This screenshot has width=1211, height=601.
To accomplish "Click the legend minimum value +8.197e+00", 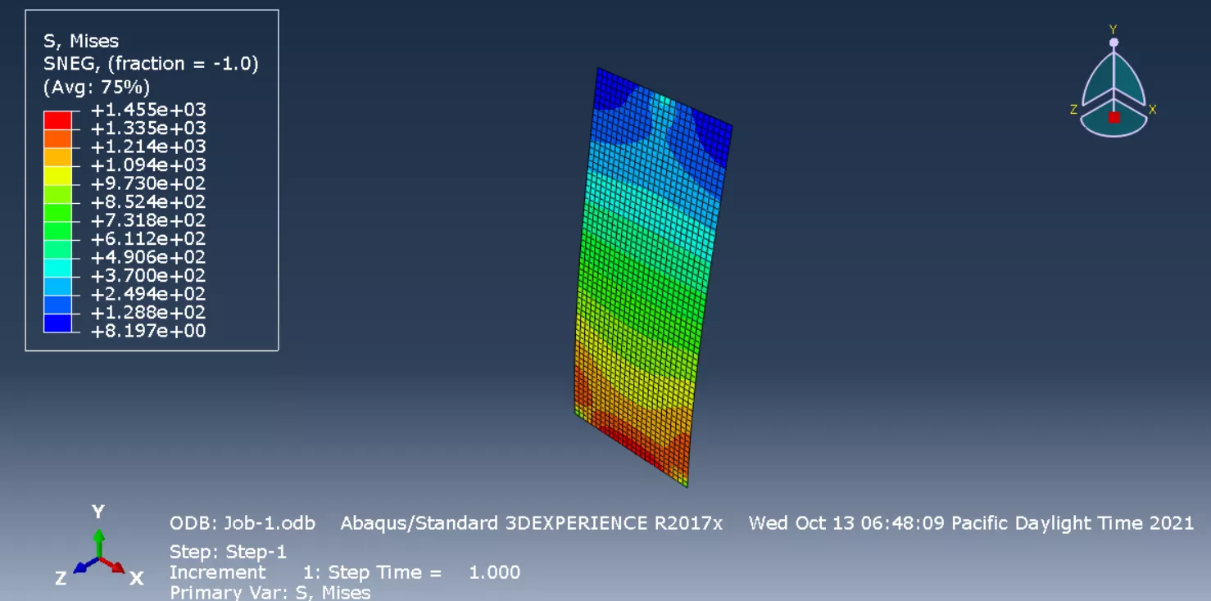I will [147, 332].
